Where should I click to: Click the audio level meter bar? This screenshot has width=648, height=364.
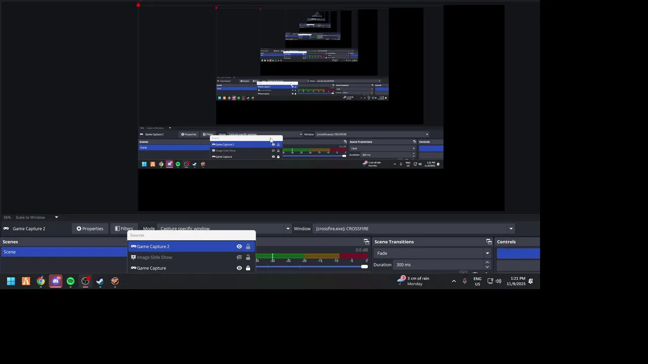312,256
